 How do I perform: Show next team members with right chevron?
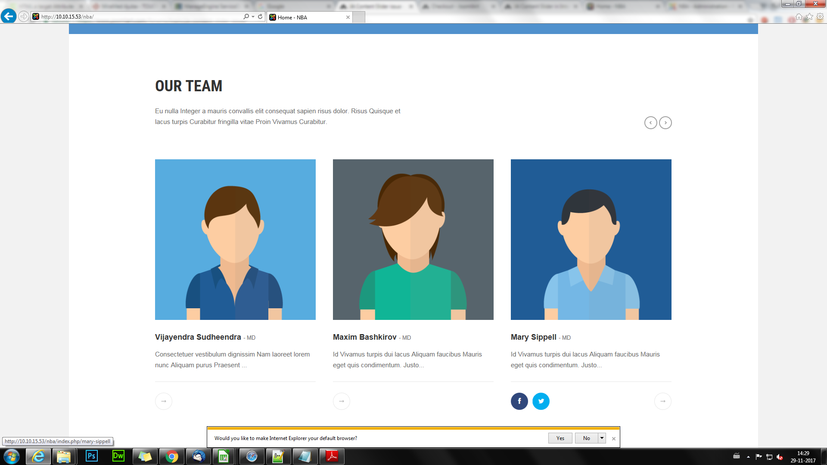pyautogui.click(x=665, y=123)
